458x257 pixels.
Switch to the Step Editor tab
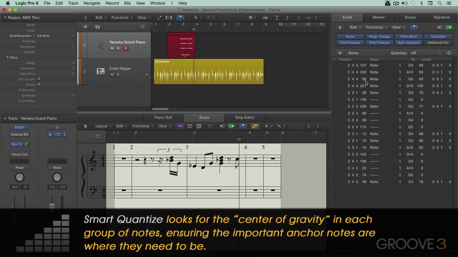[x=245, y=118]
